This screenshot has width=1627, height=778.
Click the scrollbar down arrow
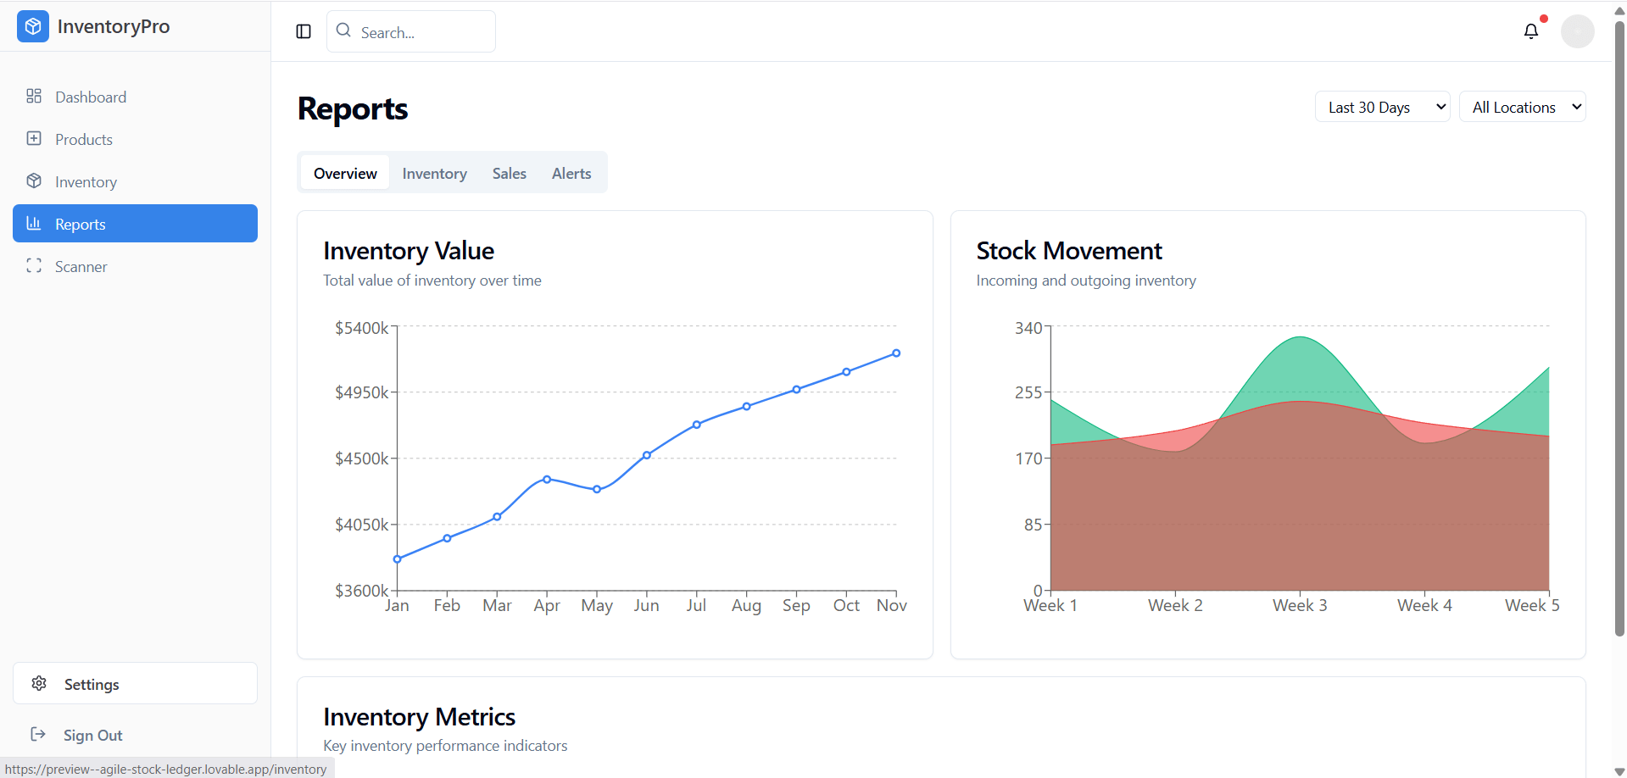pos(1619,771)
